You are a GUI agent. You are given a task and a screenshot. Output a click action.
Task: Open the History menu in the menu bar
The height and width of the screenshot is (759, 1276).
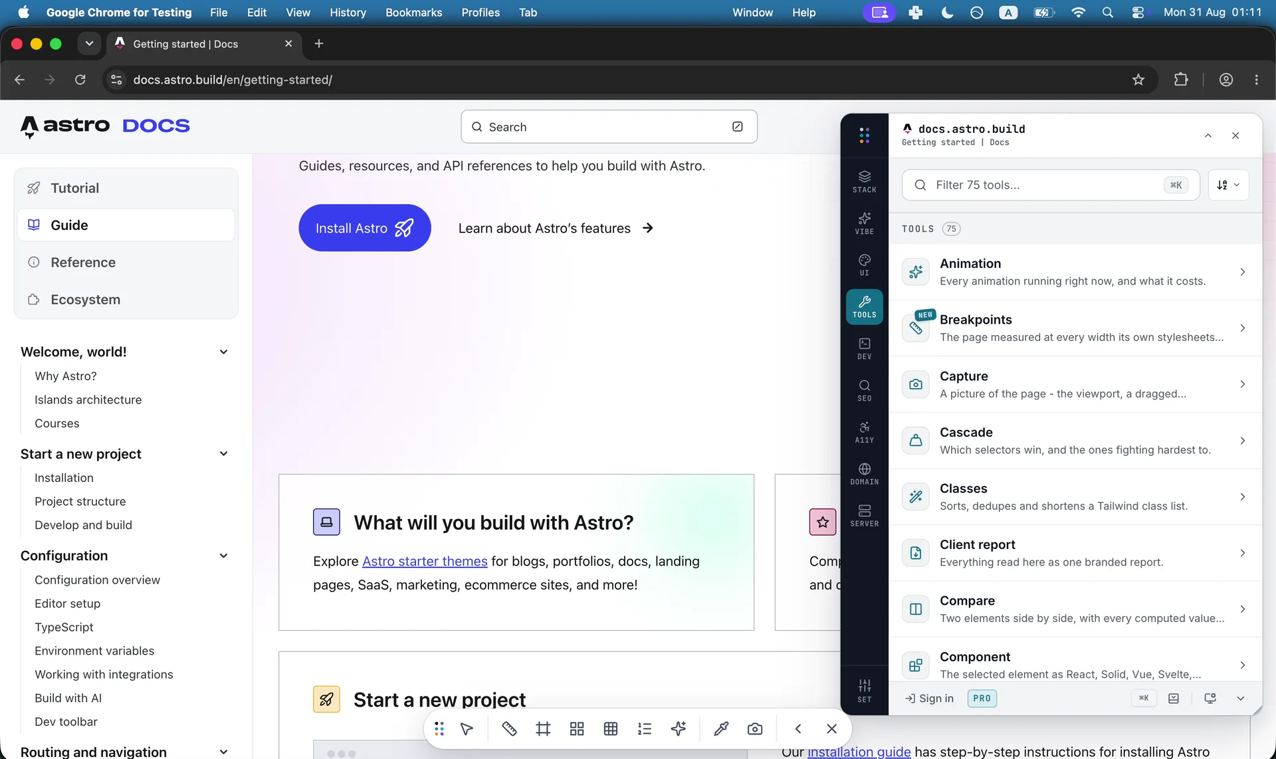coord(348,13)
